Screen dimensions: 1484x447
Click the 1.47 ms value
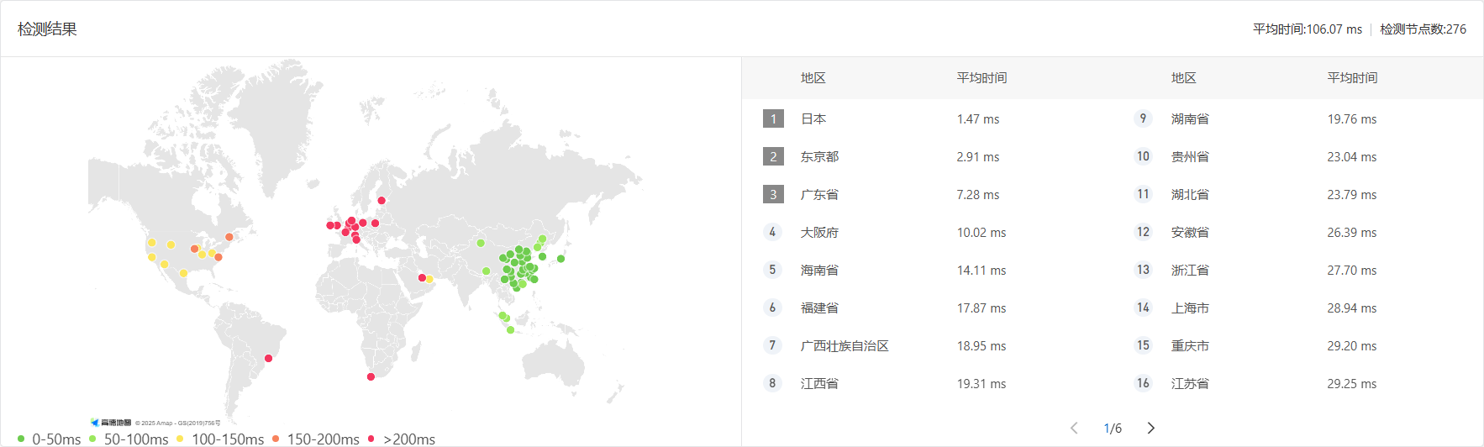pos(978,119)
